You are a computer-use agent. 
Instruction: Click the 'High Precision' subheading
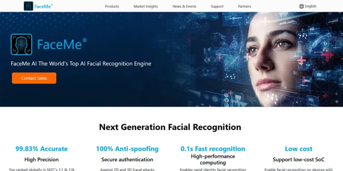42,159
